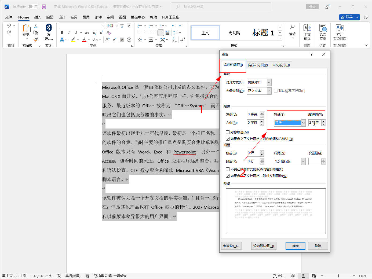This screenshot has width=372, height=279.
Task: Click the Bluetooth send icon
Action: click(49, 28)
